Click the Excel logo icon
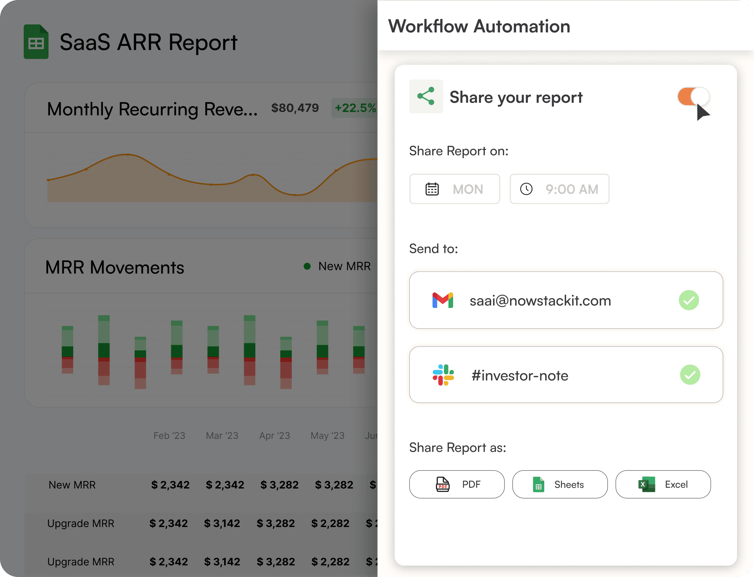The width and height of the screenshot is (754, 577). click(646, 484)
